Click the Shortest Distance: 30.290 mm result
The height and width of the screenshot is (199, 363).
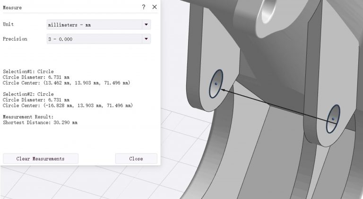(40, 122)
